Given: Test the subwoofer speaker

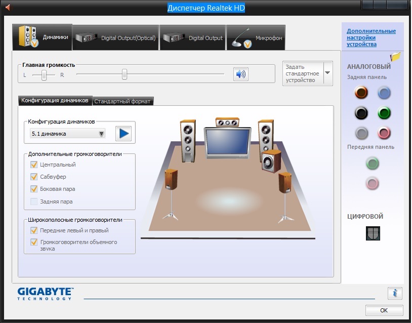Looking at the screenshot, I should (271, 161).
